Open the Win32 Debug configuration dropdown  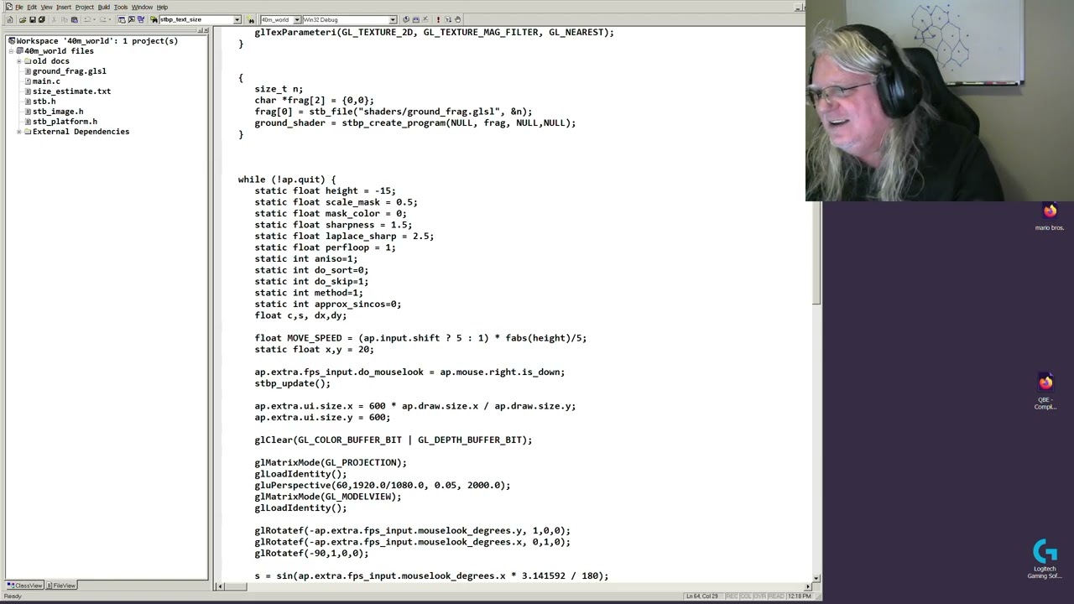(x=392, y=20)
